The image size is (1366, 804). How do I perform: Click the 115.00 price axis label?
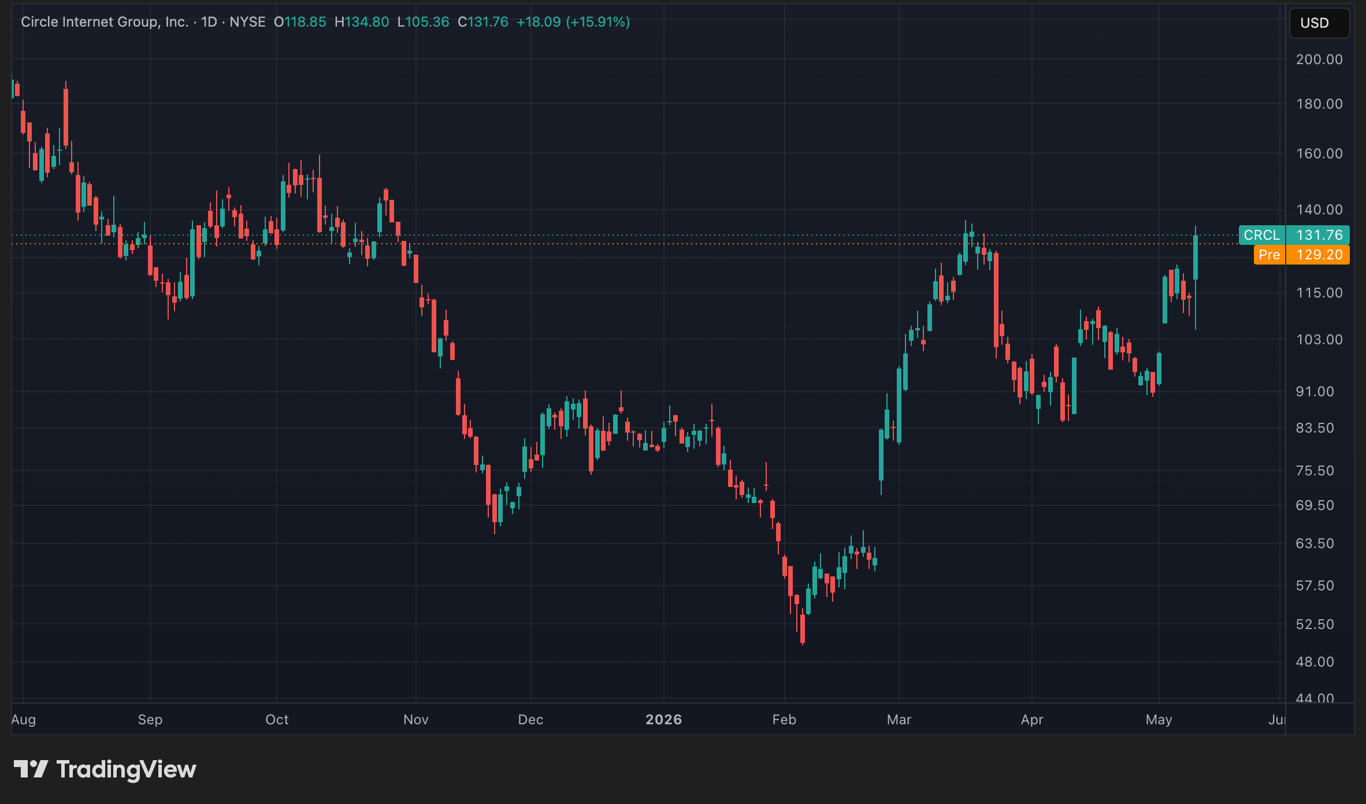(1319, 293)
